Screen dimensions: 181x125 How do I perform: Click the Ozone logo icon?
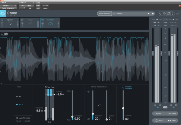click(x=3, y=13)
